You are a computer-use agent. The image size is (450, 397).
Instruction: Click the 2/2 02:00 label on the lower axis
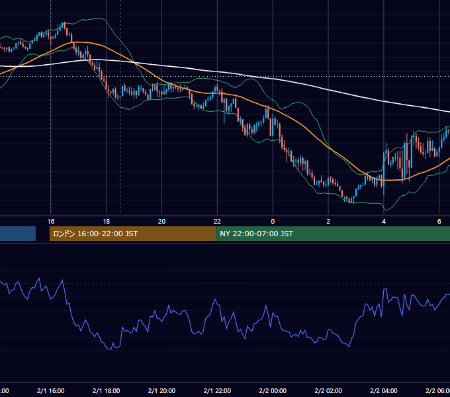pyautogui.click(x=328, y=391)
